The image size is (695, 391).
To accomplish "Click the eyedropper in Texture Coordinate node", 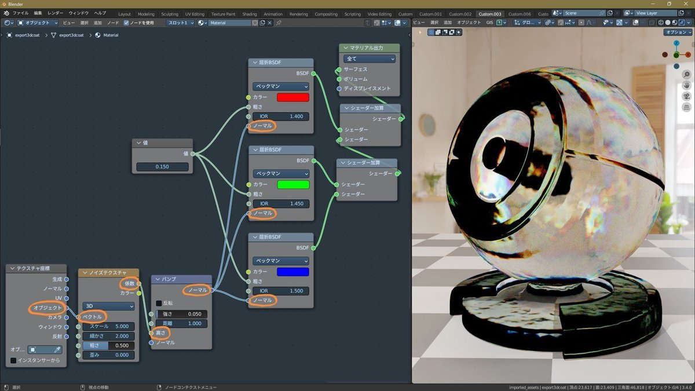I will click(x=57, y=349).
